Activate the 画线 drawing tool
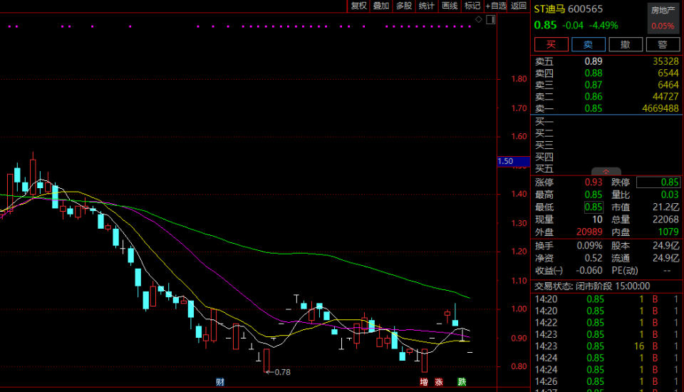 click(450, 6)
